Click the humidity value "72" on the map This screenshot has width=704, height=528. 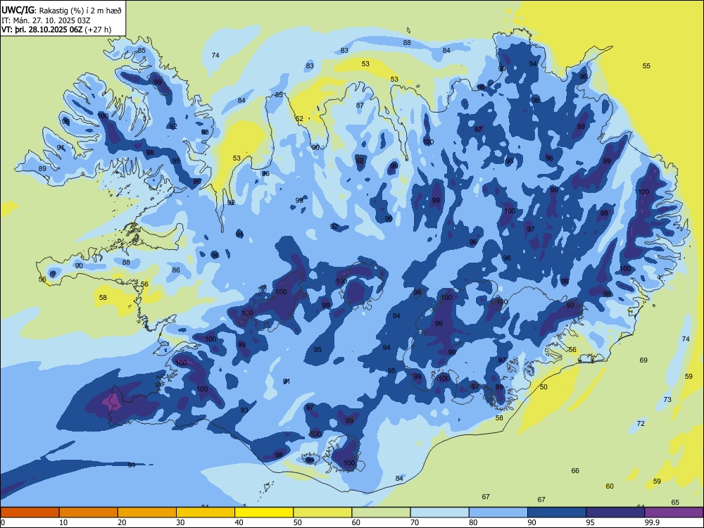coord(641,423)
